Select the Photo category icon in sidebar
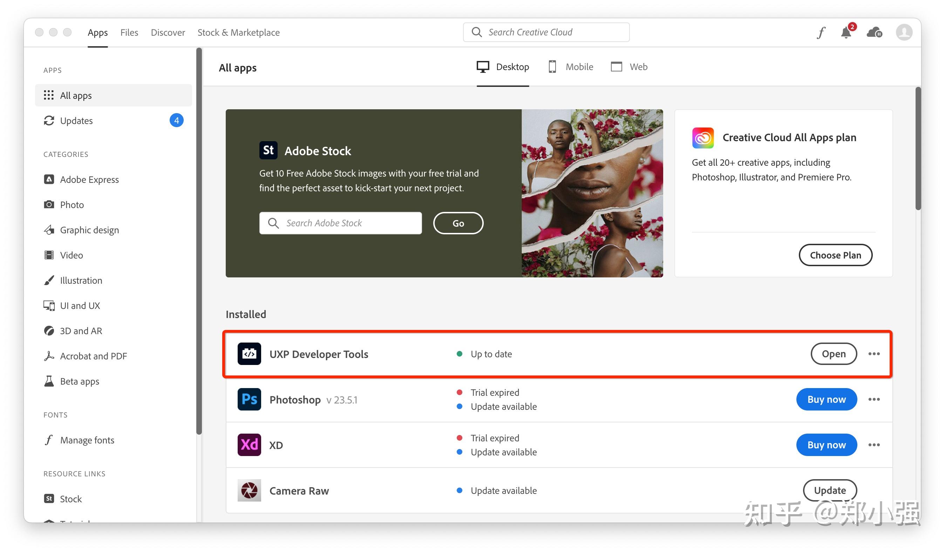 coord(49,205)
